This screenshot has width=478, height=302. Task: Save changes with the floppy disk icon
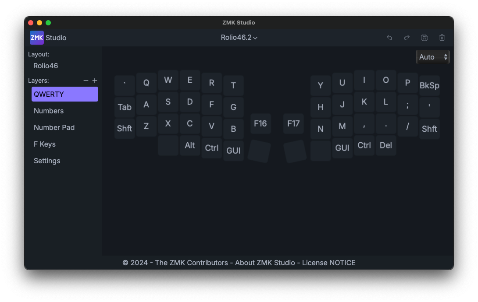[x=424, y=38]
